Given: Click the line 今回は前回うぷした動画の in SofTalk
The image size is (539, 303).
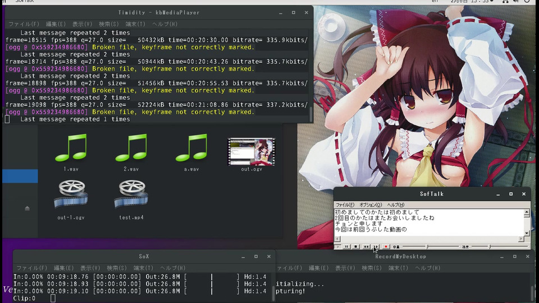Looking at the screenshot, I should (371, 229).
